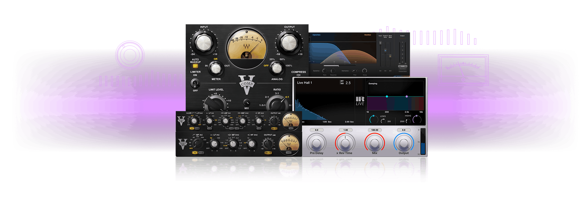This screenshot has width=580, height=209.
Task: Click the IR-Live Output knob with blue ring
Action: (x=404, y=143)
